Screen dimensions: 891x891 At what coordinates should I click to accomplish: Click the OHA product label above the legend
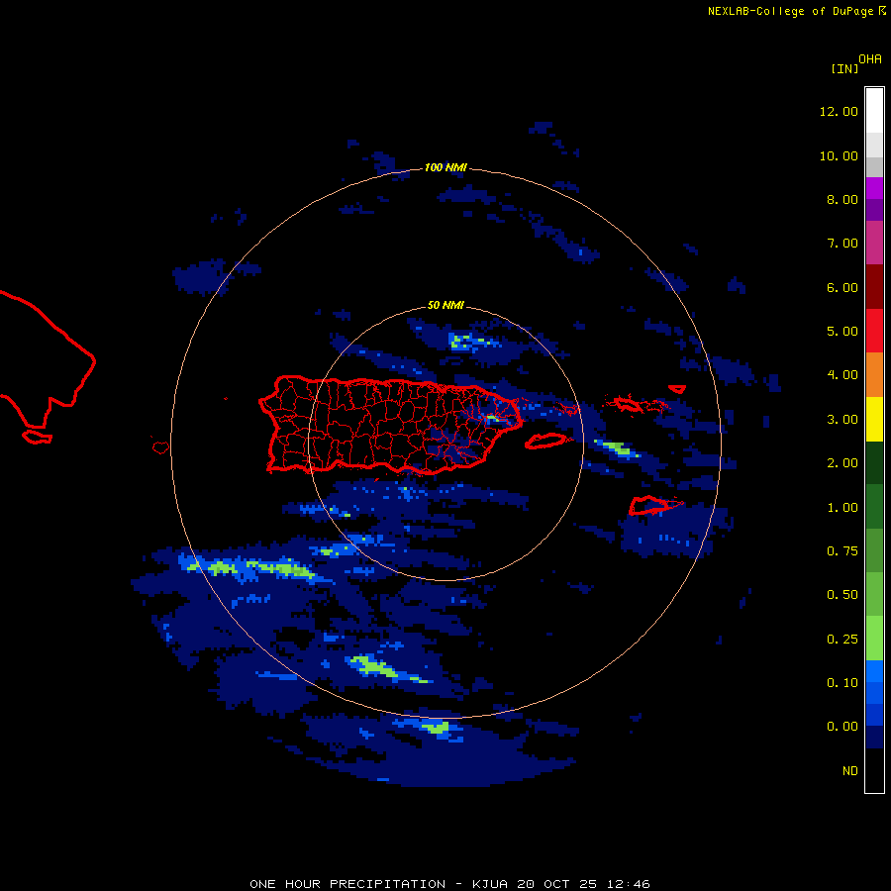(870, 59)
